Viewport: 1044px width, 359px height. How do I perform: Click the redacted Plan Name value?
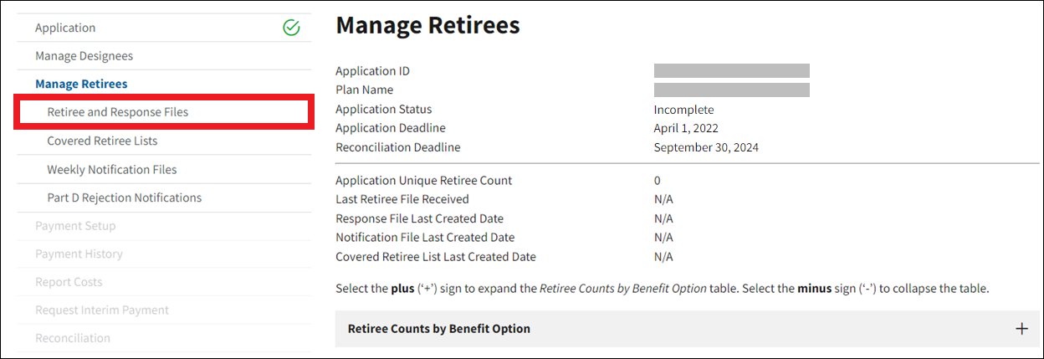(x=731, y=90)
